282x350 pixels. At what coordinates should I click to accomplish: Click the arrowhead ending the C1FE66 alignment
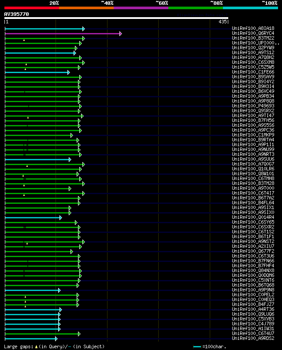69,72
